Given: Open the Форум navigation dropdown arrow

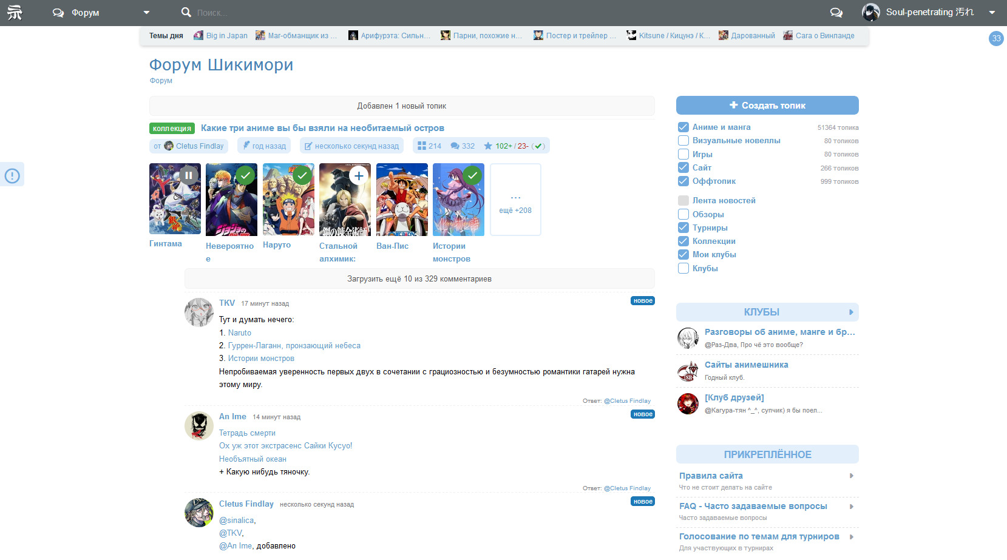Looking at the screenshot, I should coord(146,13).
